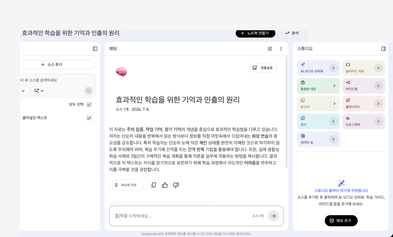Click the 스튜디오 panel header
Viewport: 393px width, 237px height.
[x=305, y=49]
